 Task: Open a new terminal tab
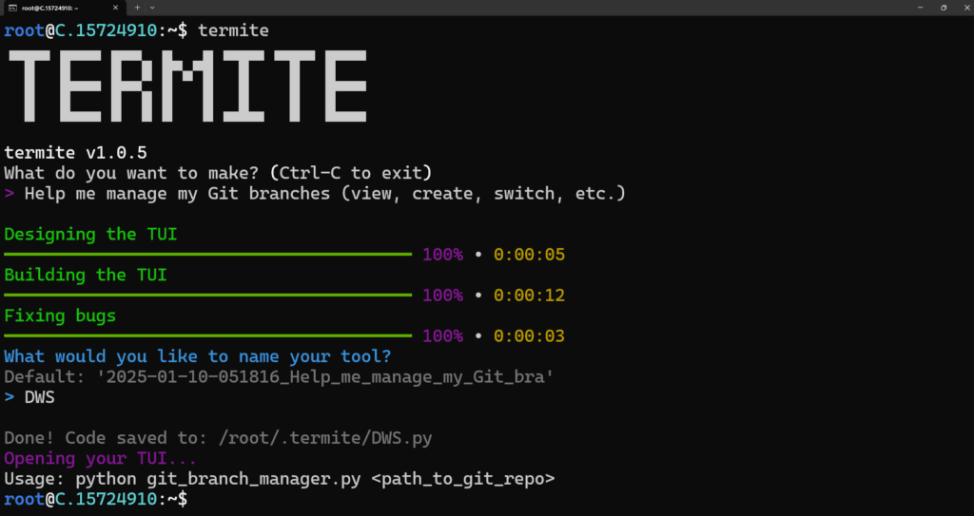[x=137, y=8]
